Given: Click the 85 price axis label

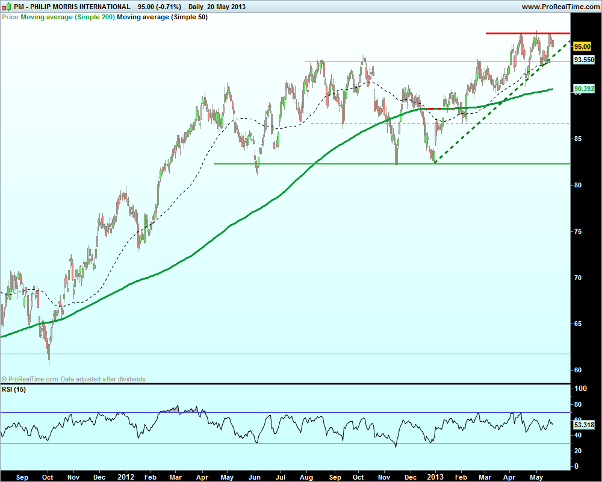Looking at the screenshot, I should [578, 139].
